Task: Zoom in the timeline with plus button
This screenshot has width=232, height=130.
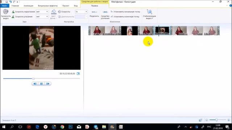Action: tap(229, 120)
